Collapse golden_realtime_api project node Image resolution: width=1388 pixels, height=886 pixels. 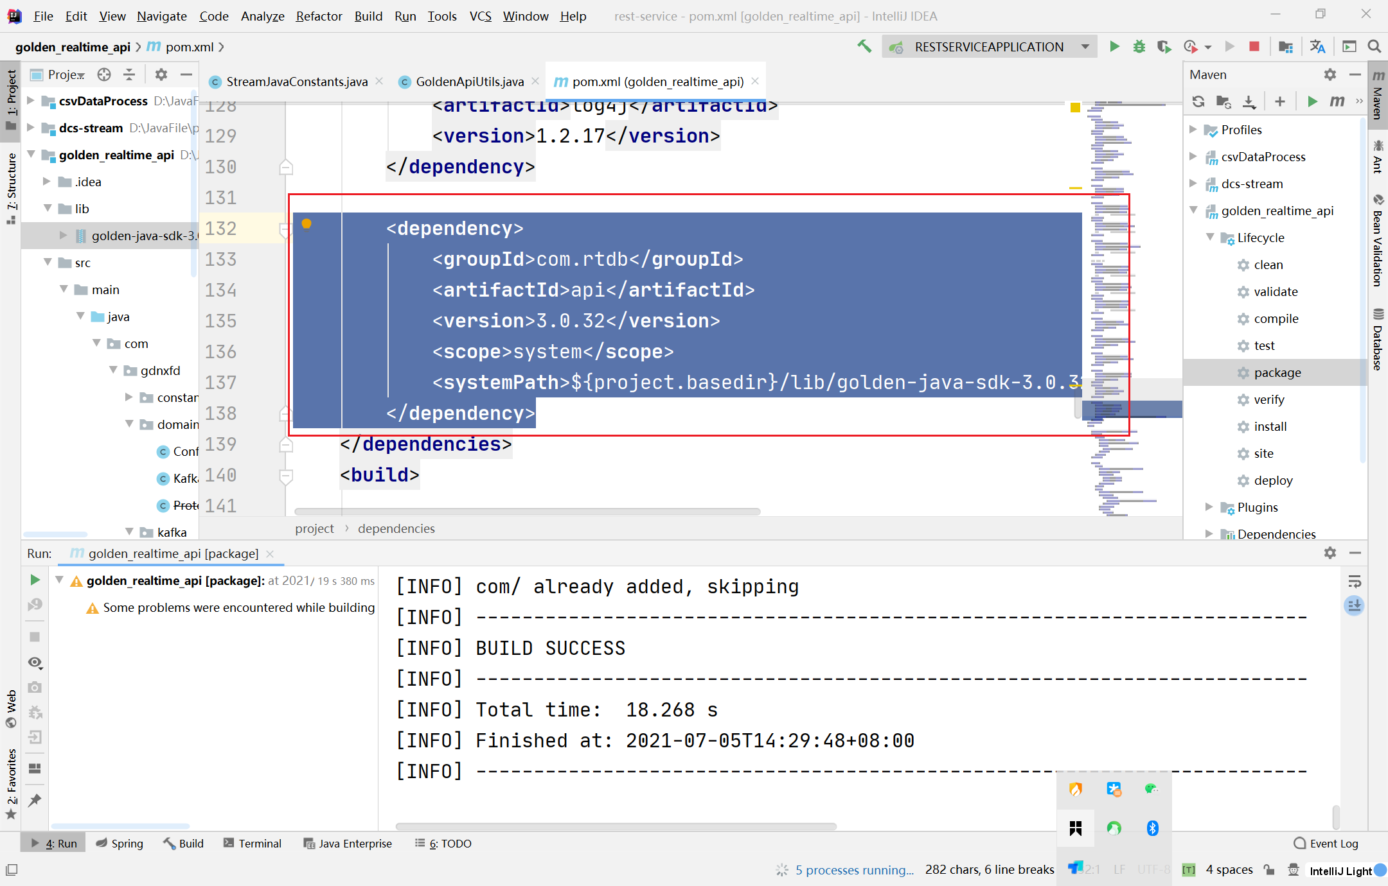pos(31,154)
